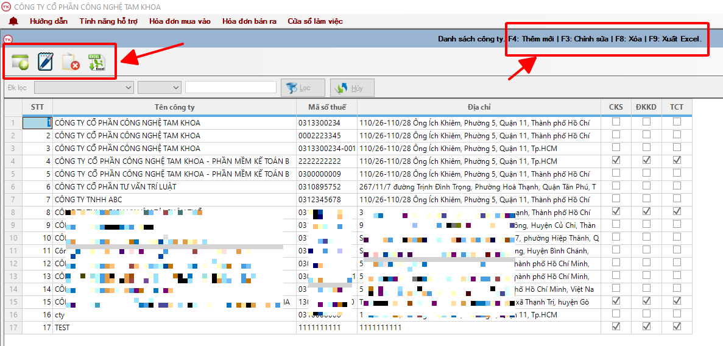The image size is (723, 346).
Task: Select the CÔNG TY TNHH ABC row
Action: pos(174,200)
